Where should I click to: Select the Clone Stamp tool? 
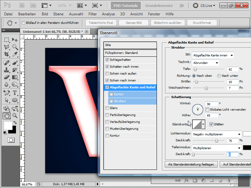click(7, 70)
